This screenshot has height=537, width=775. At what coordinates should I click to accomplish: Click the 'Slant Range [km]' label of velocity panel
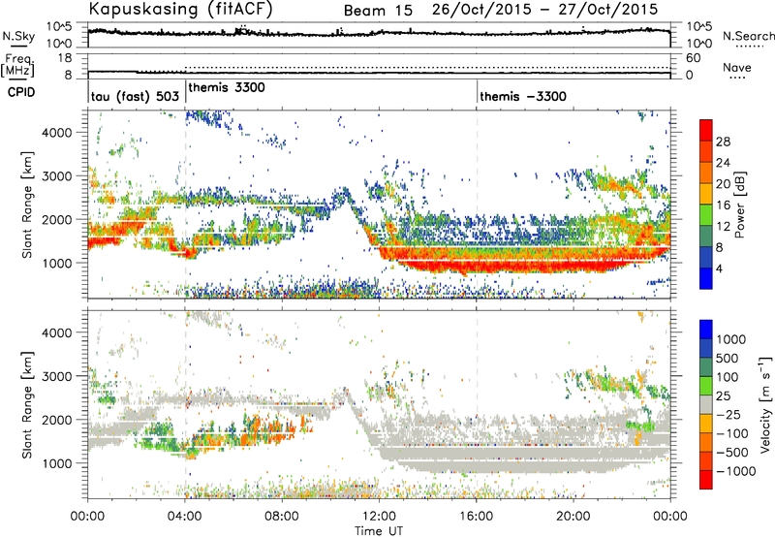coord(27,404)
